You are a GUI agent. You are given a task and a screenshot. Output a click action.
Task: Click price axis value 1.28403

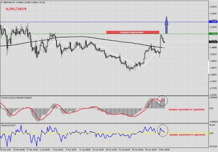pyautogui.click(x=213, y=75)
